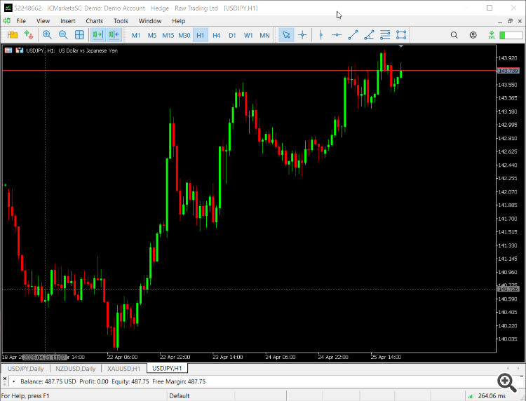Tile chart windows using grid icon
Viewport: 526px width, 401px height.
[x=79, y=35]
